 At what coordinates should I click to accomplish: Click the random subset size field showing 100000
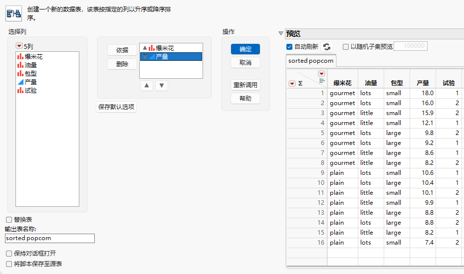point(411,46)
